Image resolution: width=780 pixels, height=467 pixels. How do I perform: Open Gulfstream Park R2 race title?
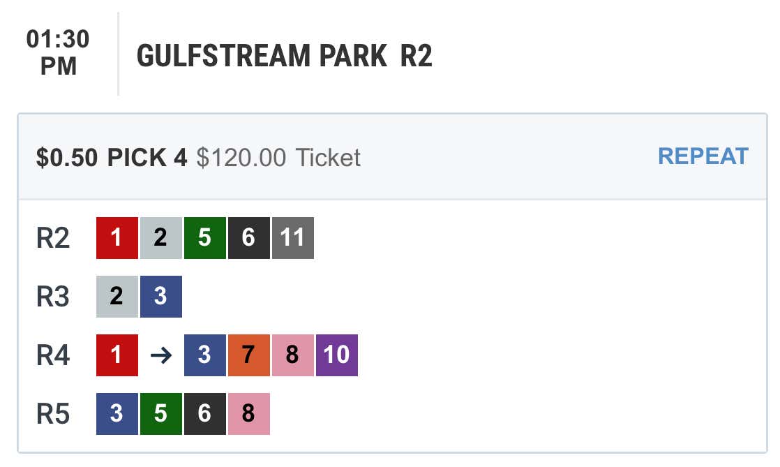(284, 55)
